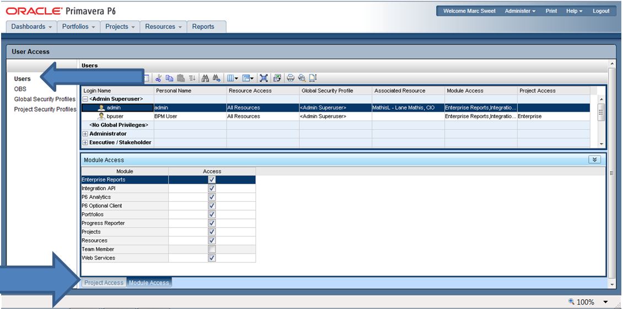Open the Projects menu
The width and height of the screenshot is (623, 309).
tap(120, 26)
